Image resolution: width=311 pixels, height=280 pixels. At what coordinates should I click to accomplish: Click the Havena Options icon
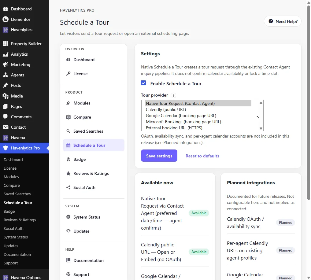(6, 278)
